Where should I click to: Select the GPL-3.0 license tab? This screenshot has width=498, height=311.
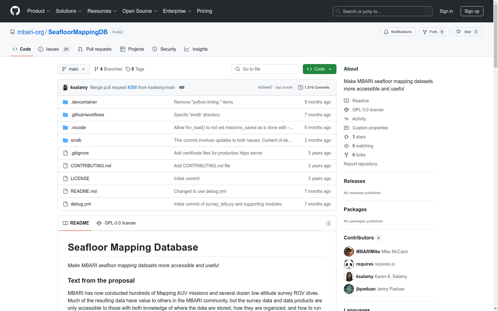(x=116, y=223)
